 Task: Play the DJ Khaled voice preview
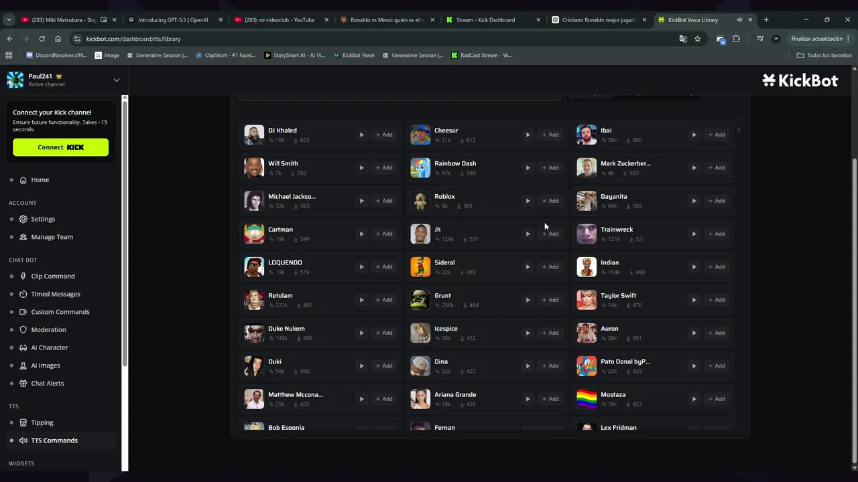pos(361,135)
